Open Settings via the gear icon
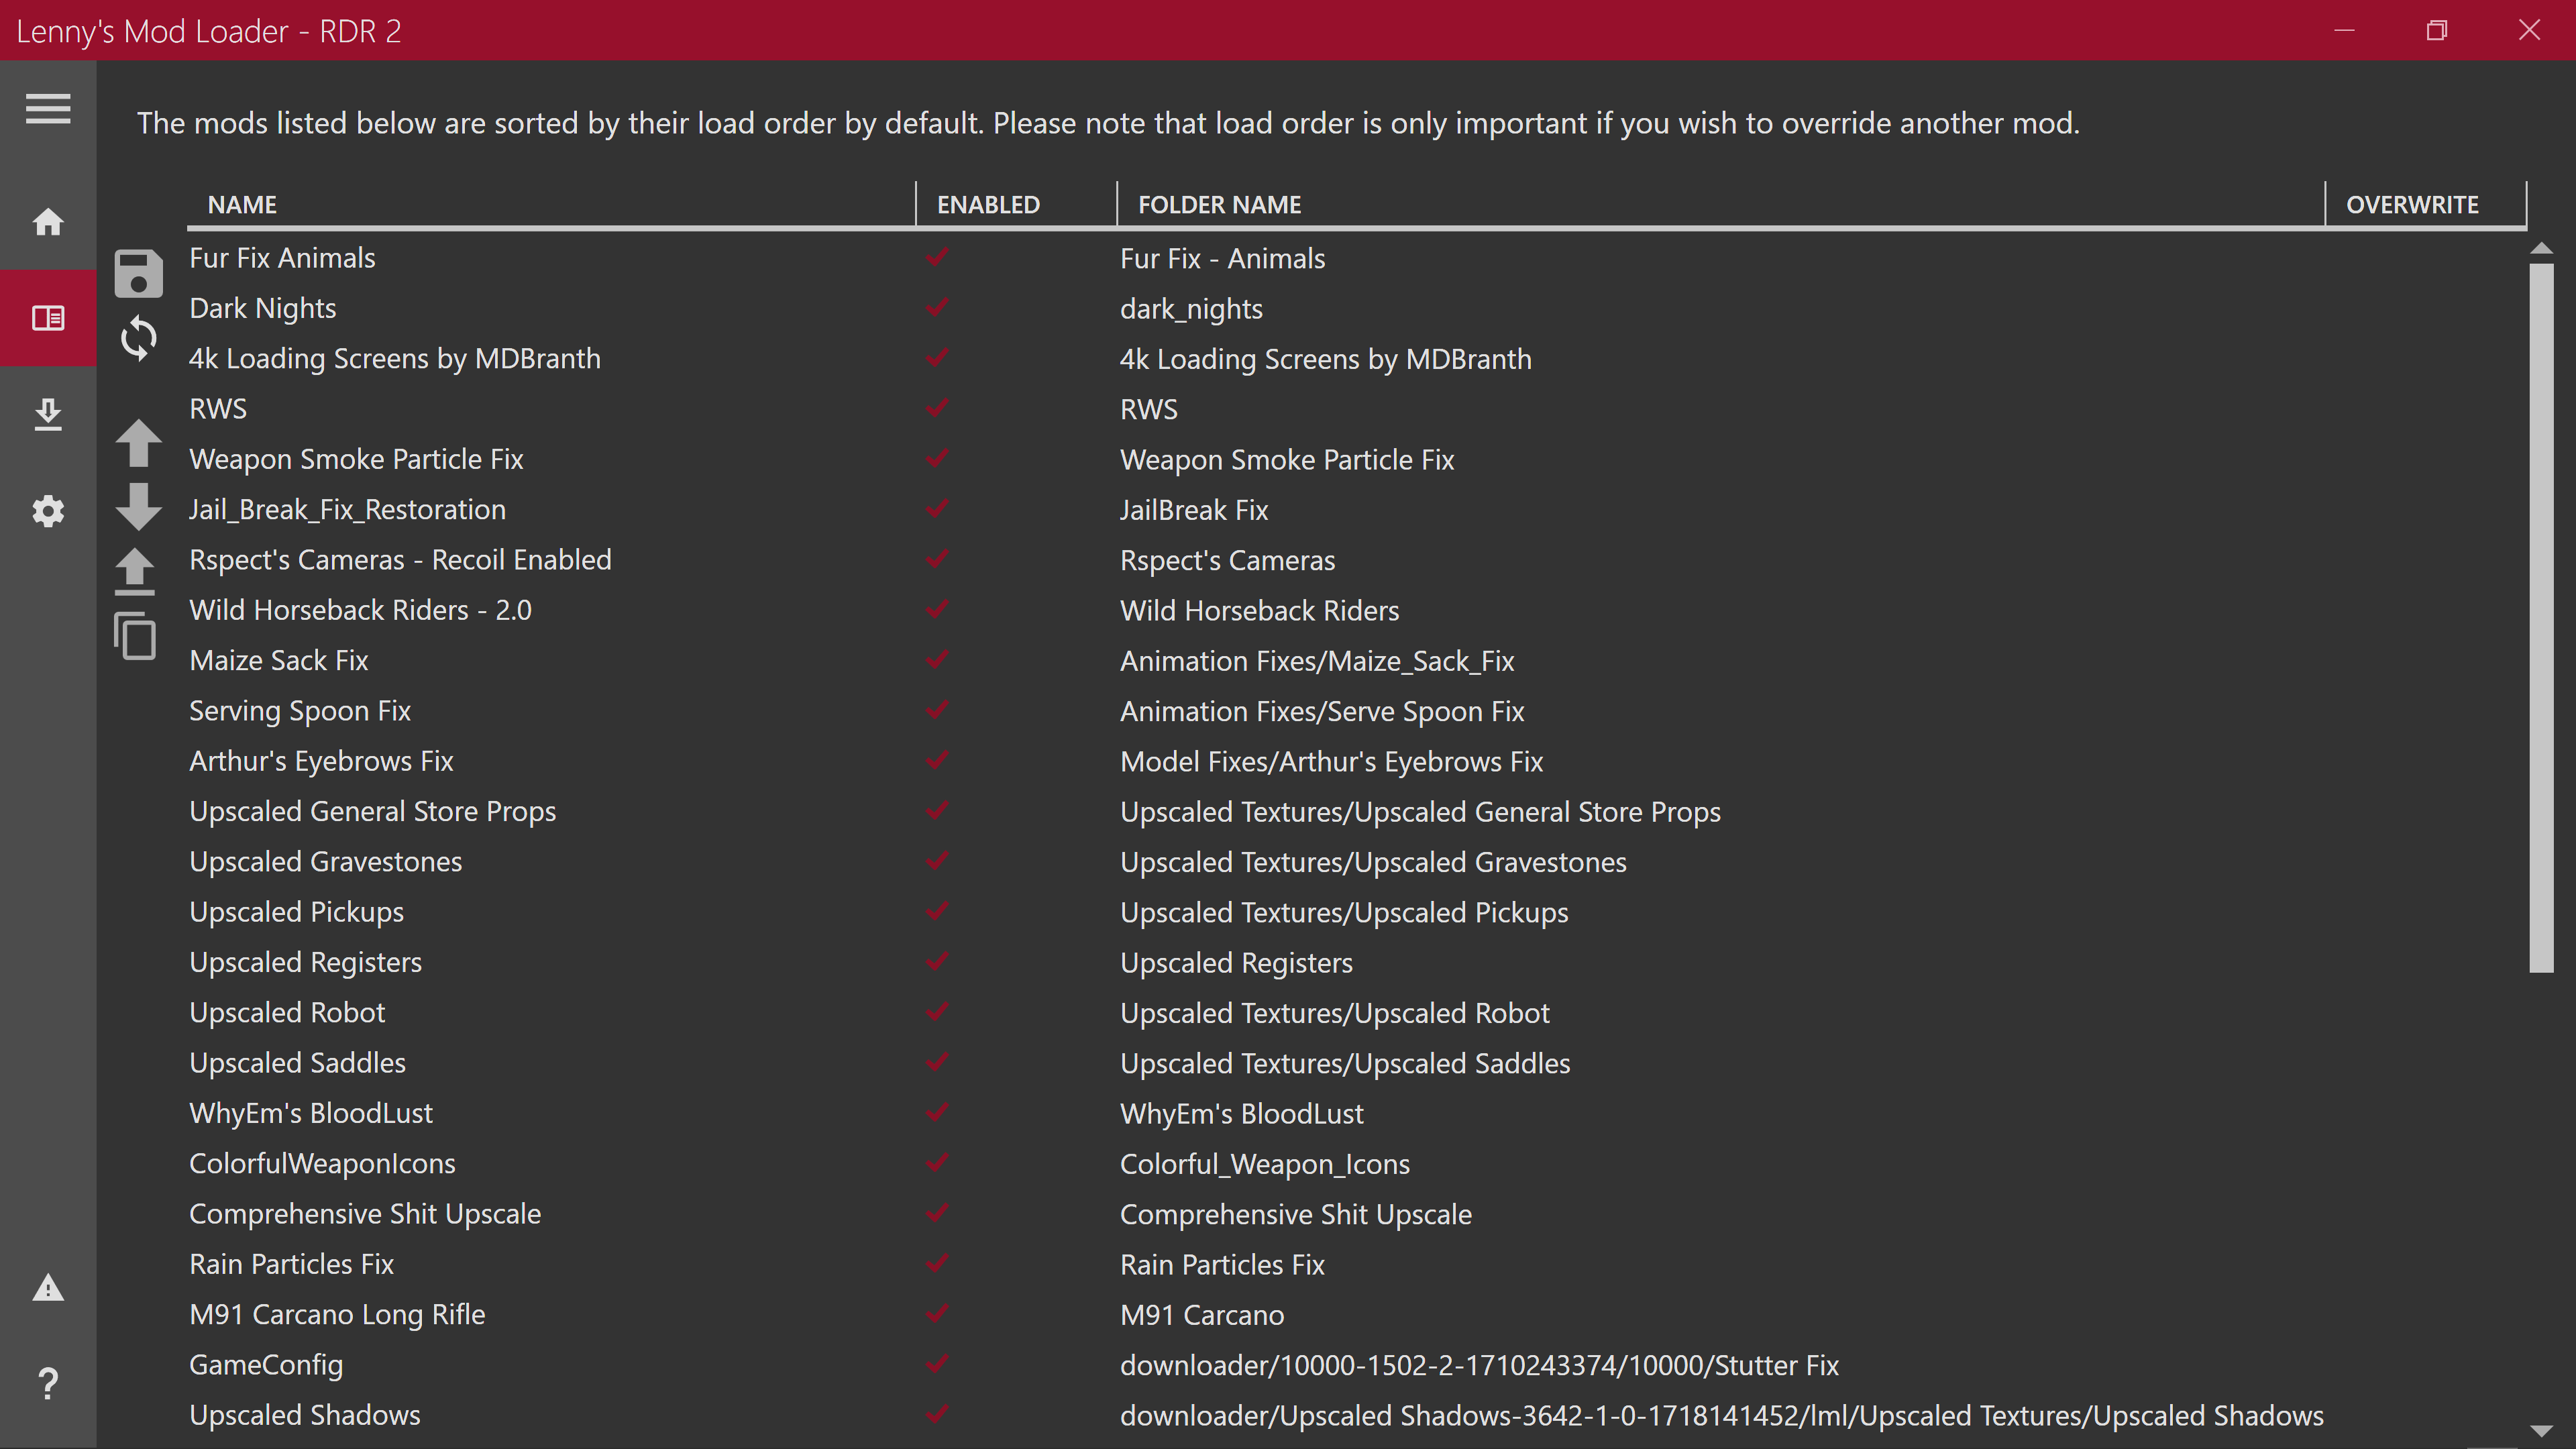The width and height of the screenshot is (2576, 1449). pos(48,511)
